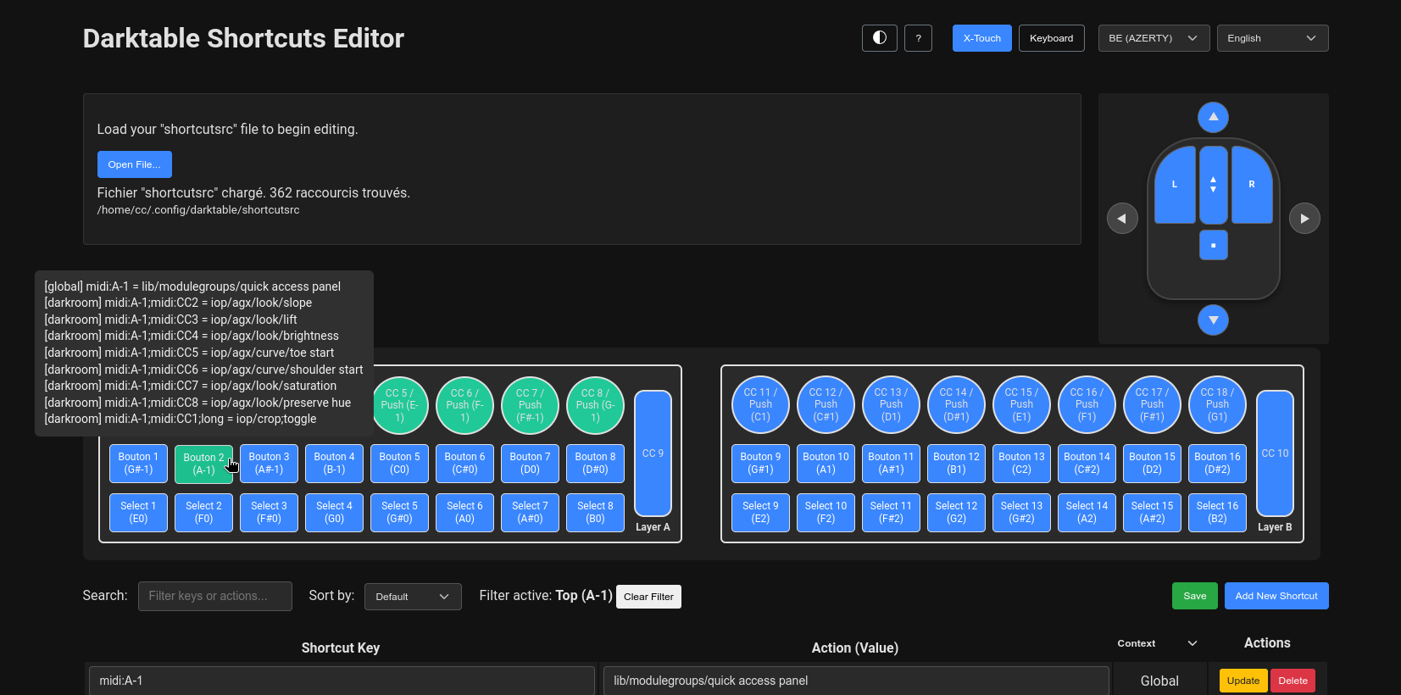The width and height of the screenshot is (1401, 695).
Task: Click the left arrow circle beside the mouse
Action: 1122,219
